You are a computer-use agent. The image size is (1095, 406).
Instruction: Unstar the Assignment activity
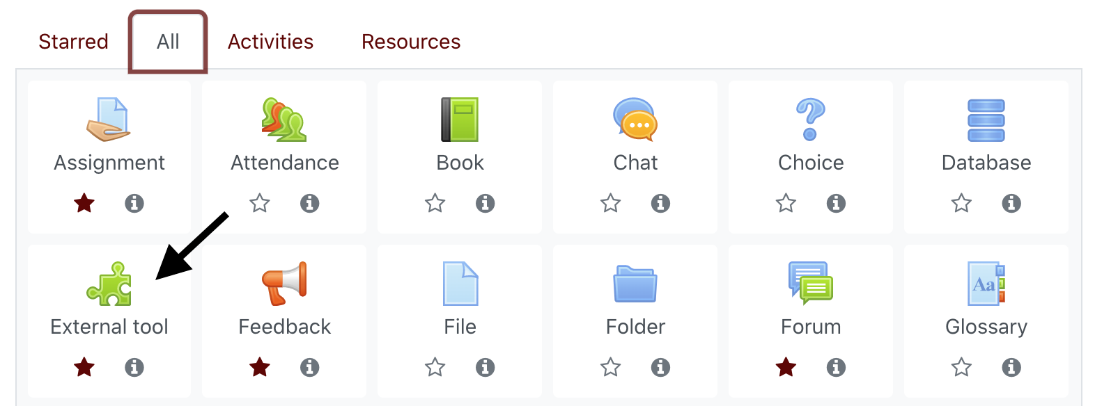click(x=84, y=204)
